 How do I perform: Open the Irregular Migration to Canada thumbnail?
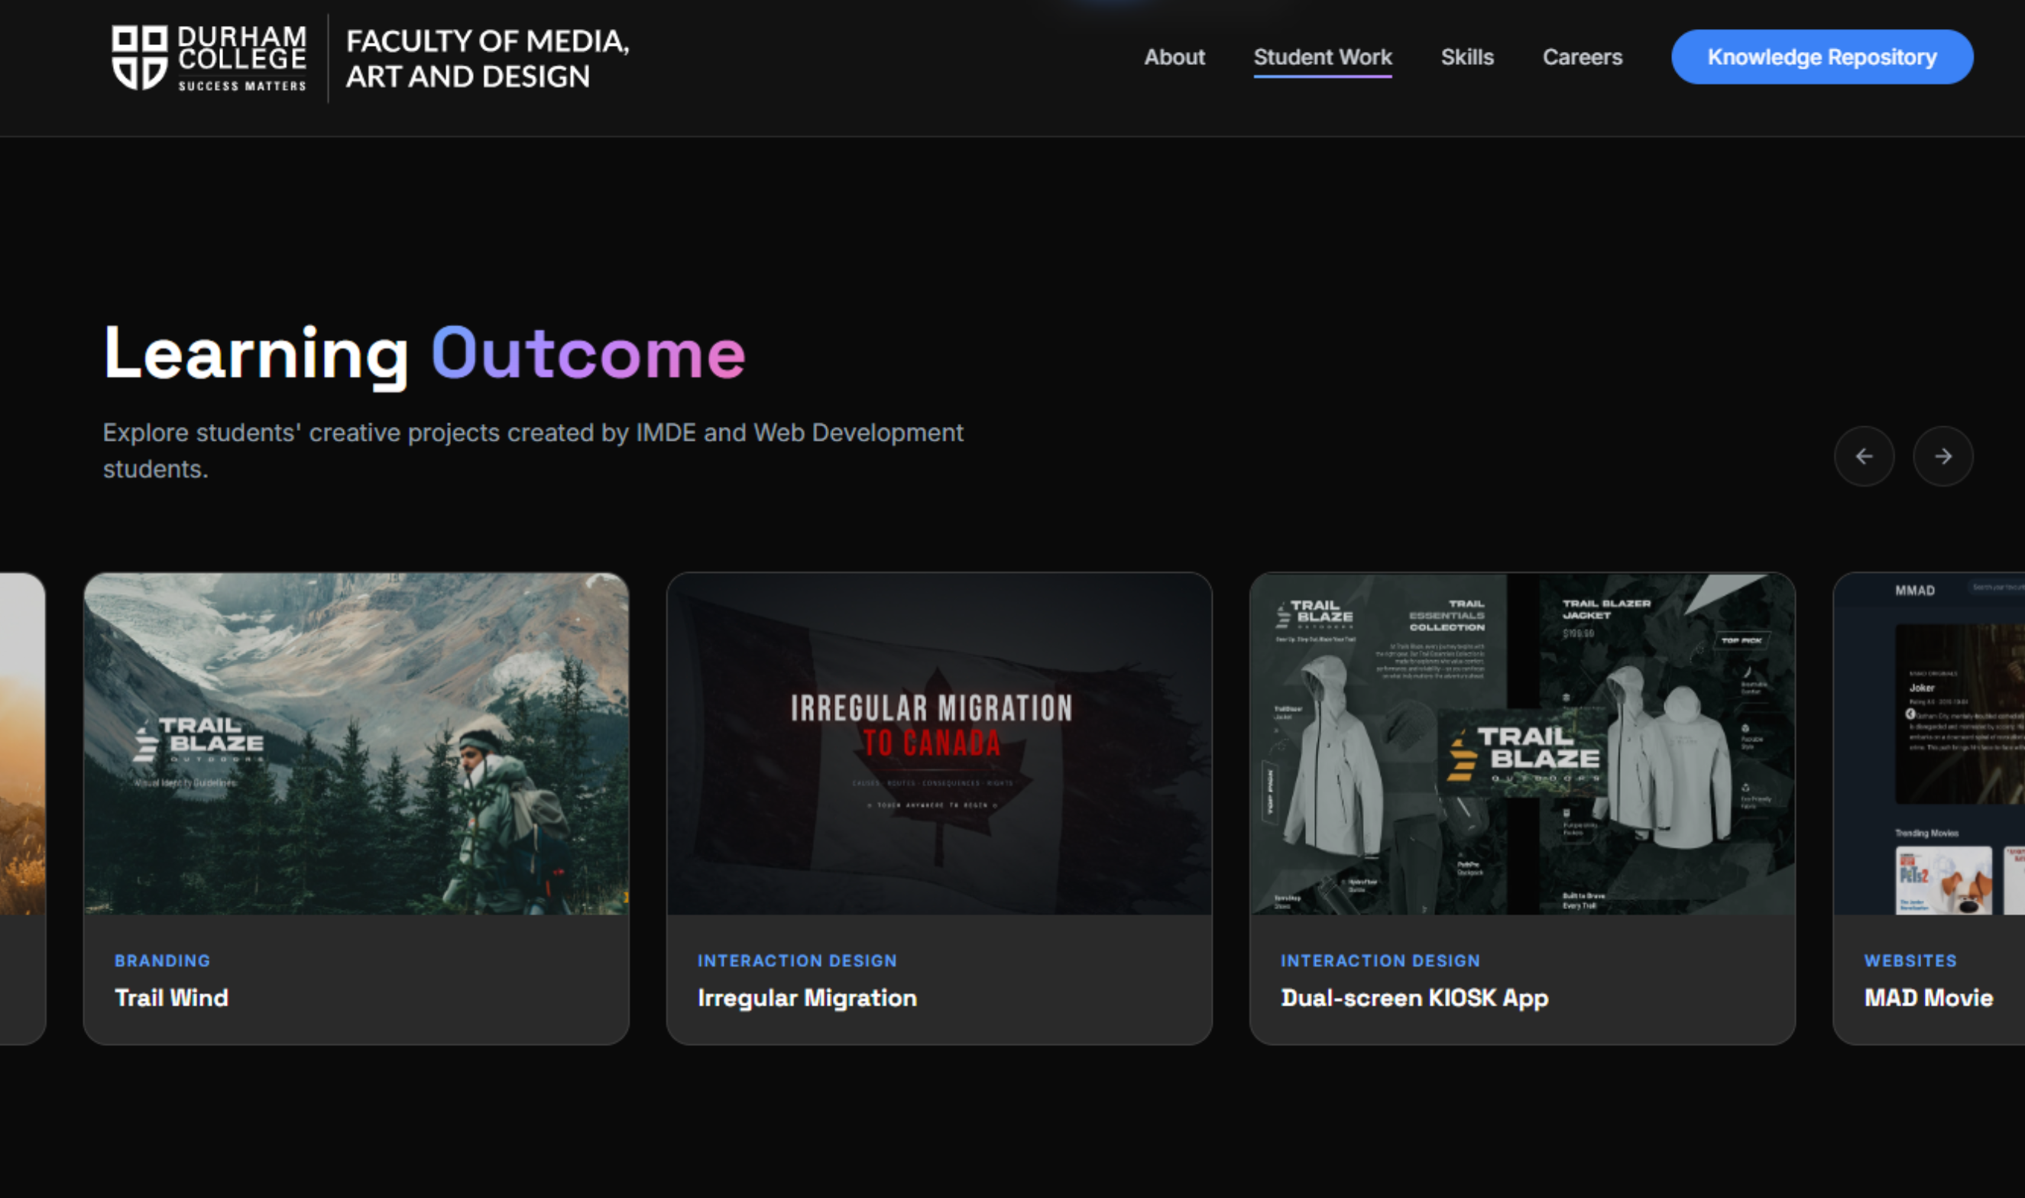coord(939,743)
